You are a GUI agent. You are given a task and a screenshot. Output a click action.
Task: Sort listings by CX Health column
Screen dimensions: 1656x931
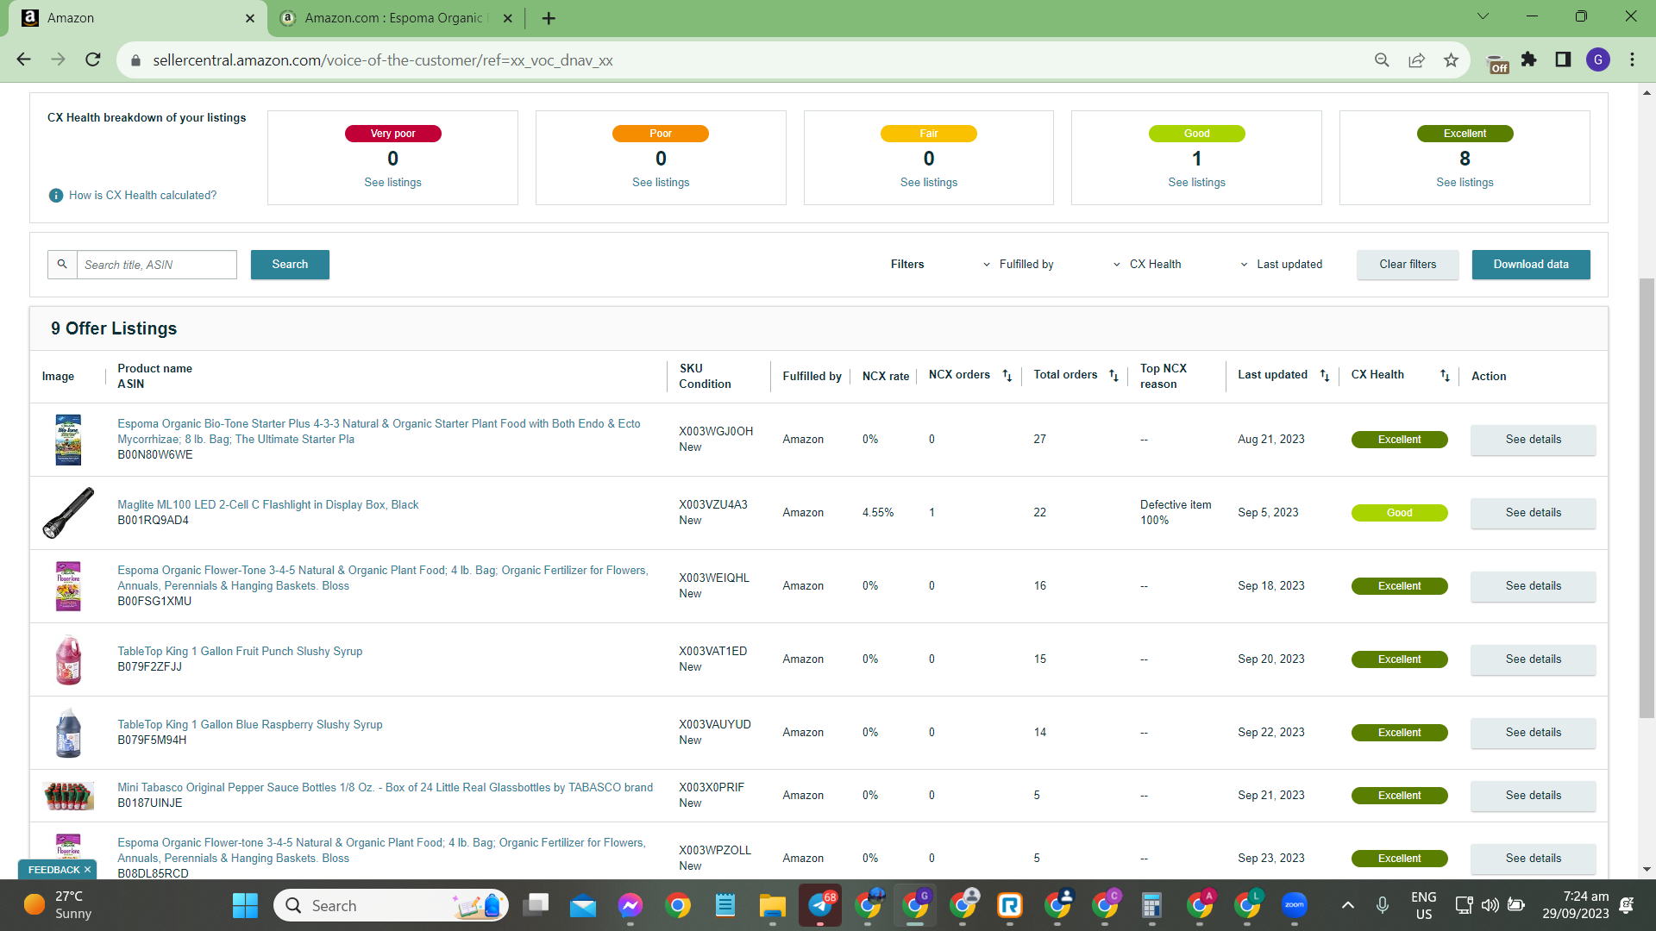tap(1445, 376)
